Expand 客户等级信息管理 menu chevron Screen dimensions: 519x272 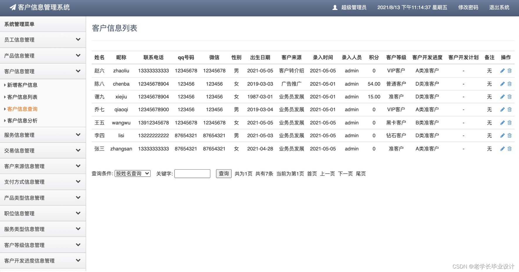tap(78, 245)
